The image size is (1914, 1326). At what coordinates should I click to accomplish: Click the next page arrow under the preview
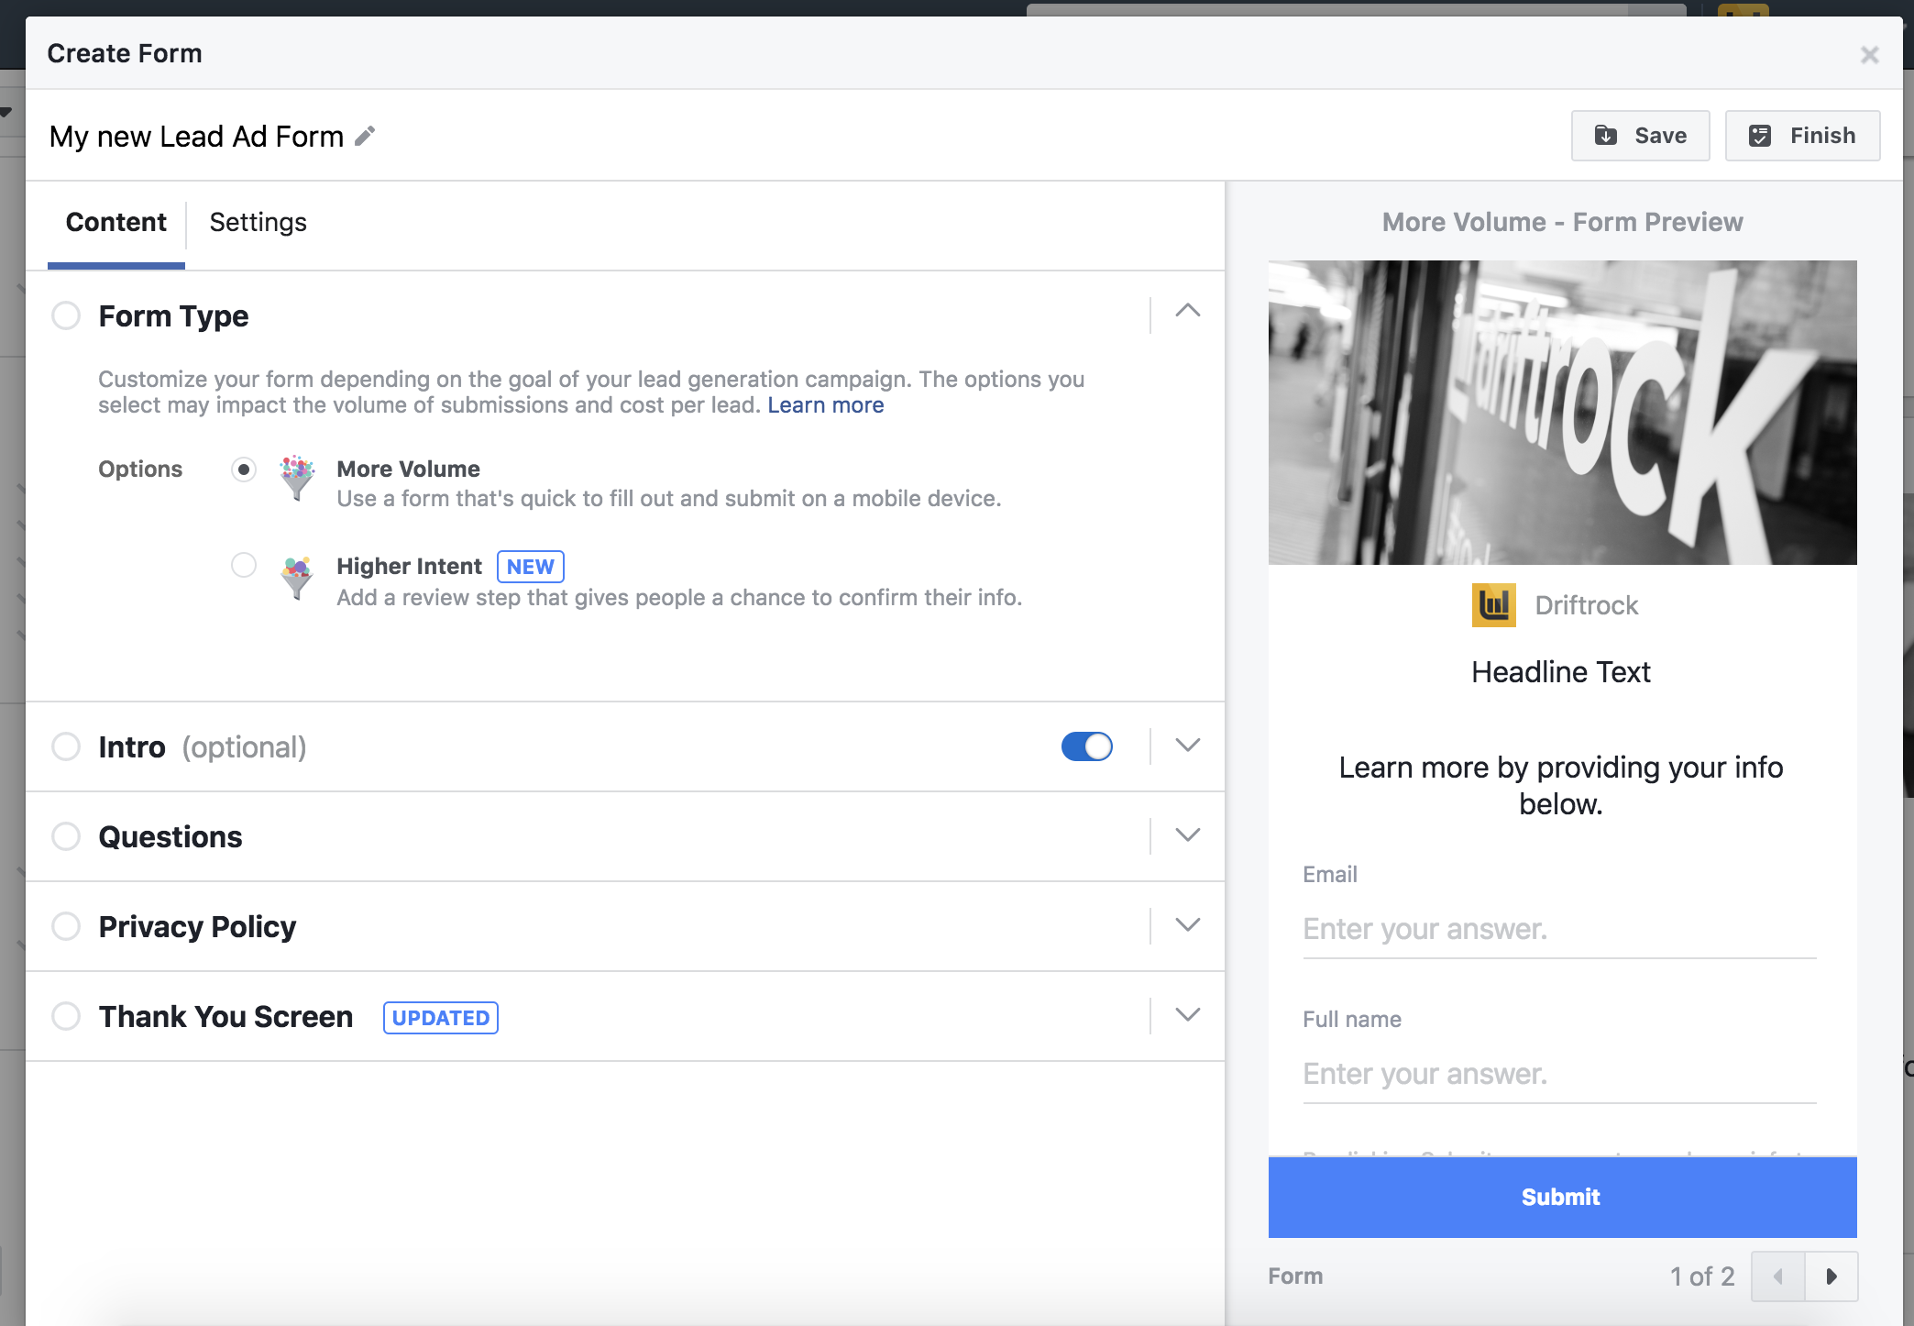coord(1832,1276)
